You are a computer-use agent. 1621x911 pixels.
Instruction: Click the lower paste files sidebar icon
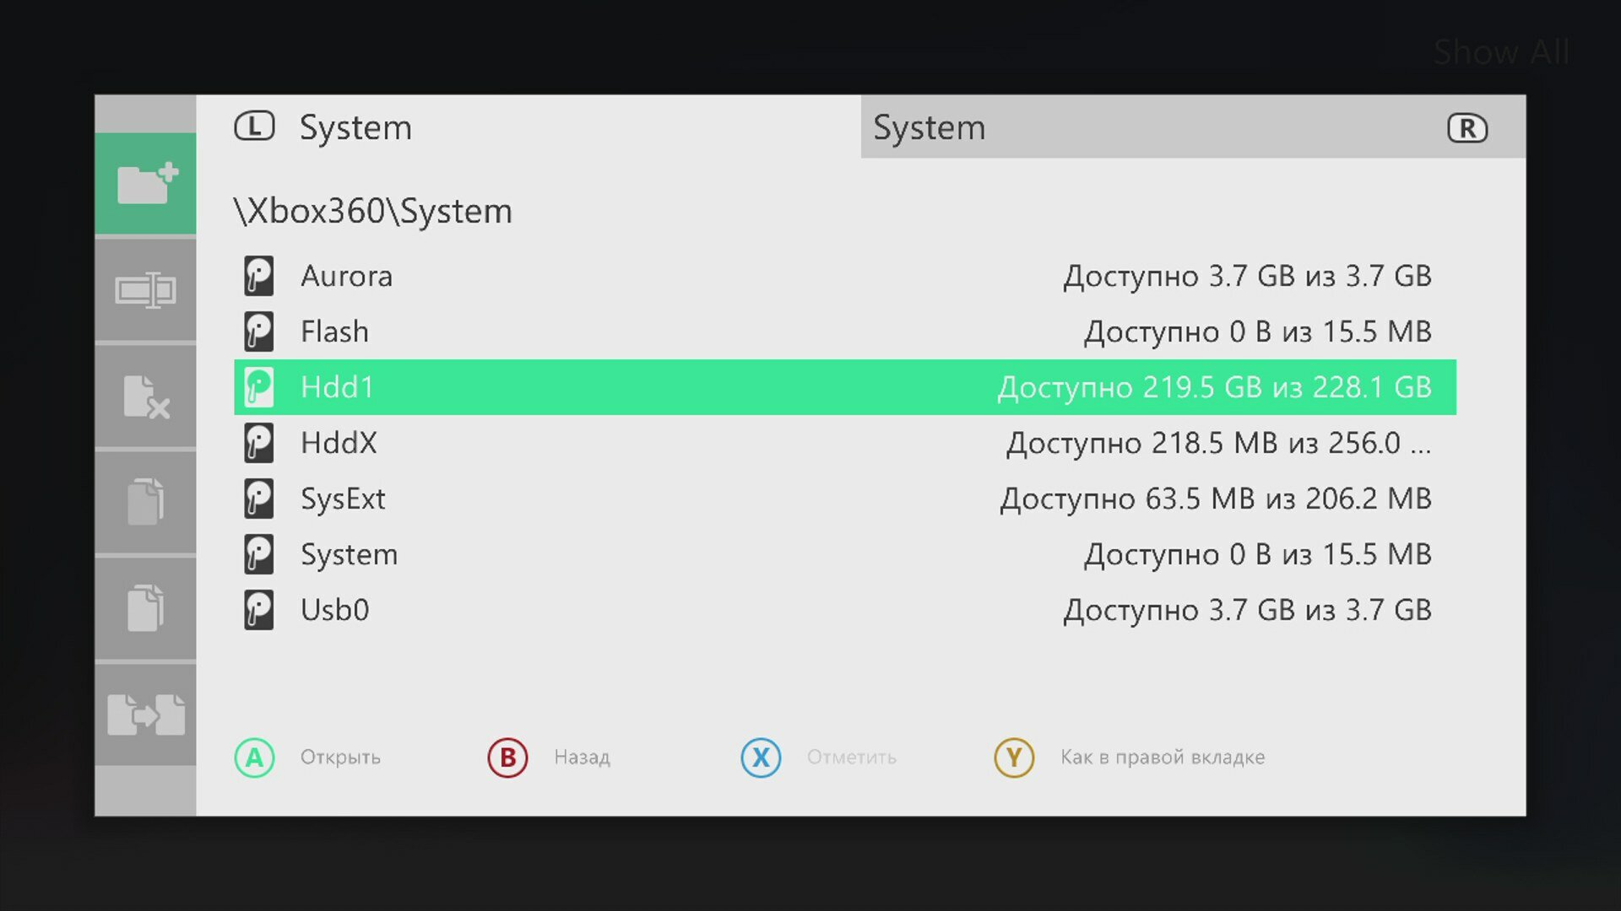[145, 607]
